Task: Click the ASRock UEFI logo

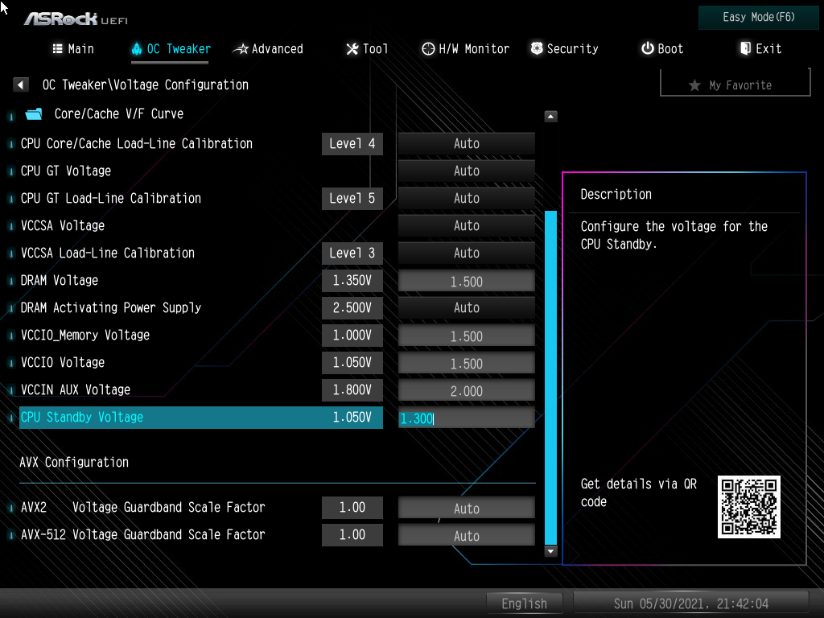Action: click(76, 19)
